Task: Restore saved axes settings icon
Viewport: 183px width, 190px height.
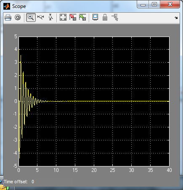Action: click(x=82, y=17)
